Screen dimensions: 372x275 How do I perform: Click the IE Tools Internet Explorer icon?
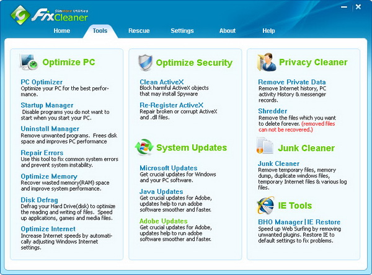click(265, 205)
